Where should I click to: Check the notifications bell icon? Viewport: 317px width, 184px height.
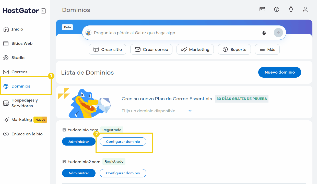coord(291,9)
